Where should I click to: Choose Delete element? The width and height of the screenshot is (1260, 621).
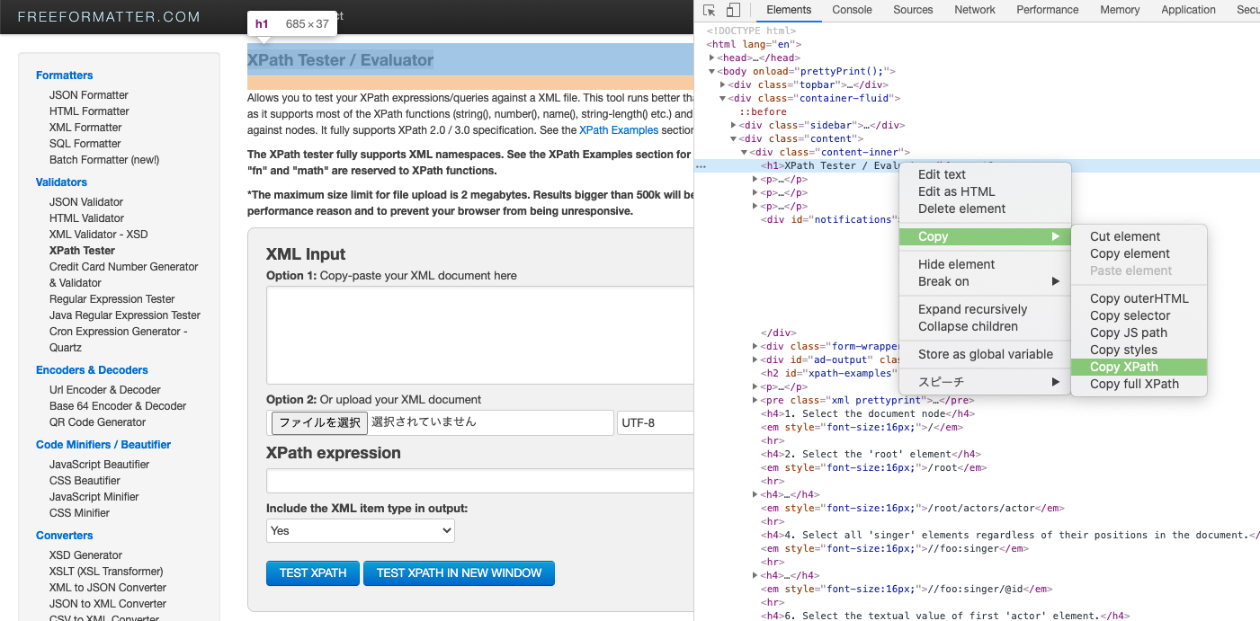coord(986,208)
